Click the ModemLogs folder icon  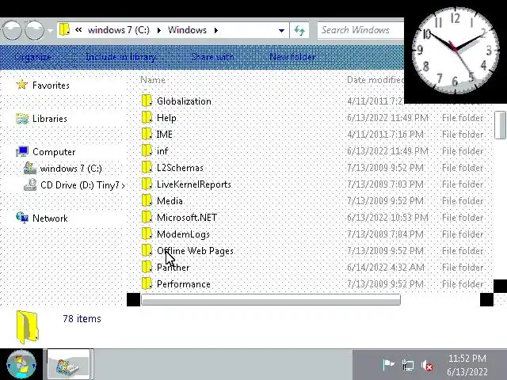147,234
